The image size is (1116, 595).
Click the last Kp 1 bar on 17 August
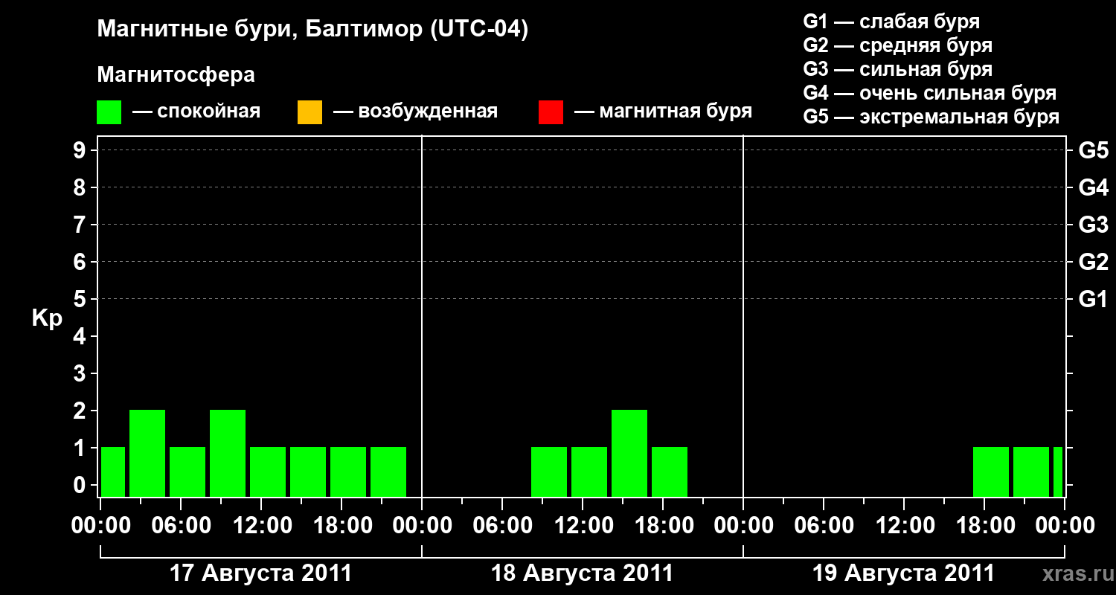388,472
